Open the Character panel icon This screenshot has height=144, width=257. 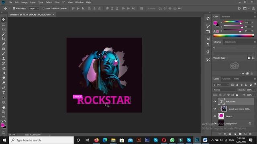[x=208, y=39]
